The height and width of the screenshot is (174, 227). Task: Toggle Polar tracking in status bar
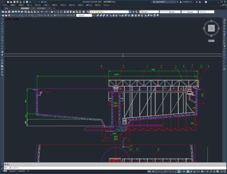165,172
